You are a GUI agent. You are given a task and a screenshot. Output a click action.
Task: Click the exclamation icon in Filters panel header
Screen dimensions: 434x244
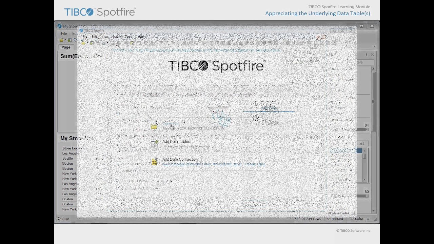point(366,55)
